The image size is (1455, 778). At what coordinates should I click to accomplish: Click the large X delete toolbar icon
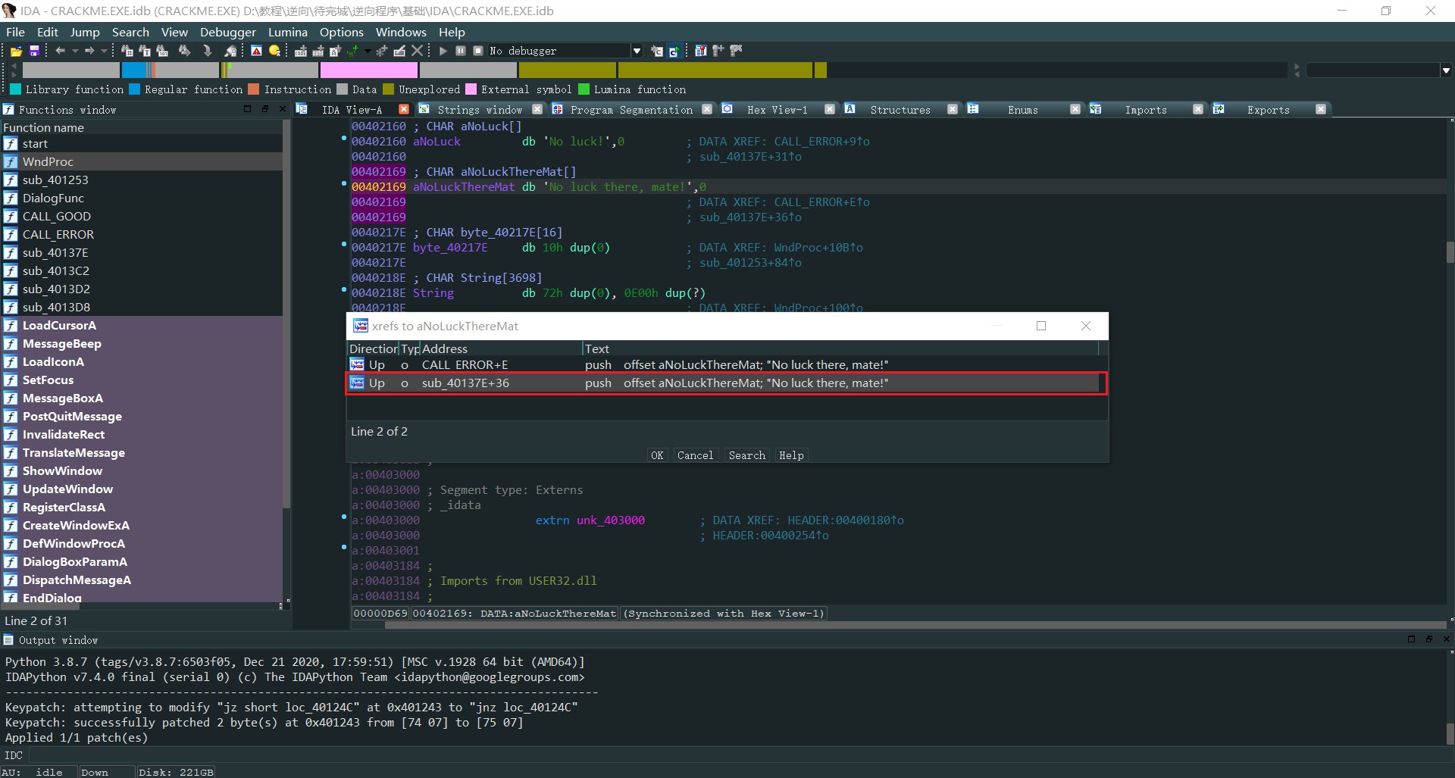pyautogui.click(x=417, y=51)
